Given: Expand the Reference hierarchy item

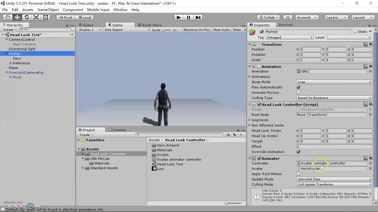Looking at the screenshot, I should pos(11,63).
